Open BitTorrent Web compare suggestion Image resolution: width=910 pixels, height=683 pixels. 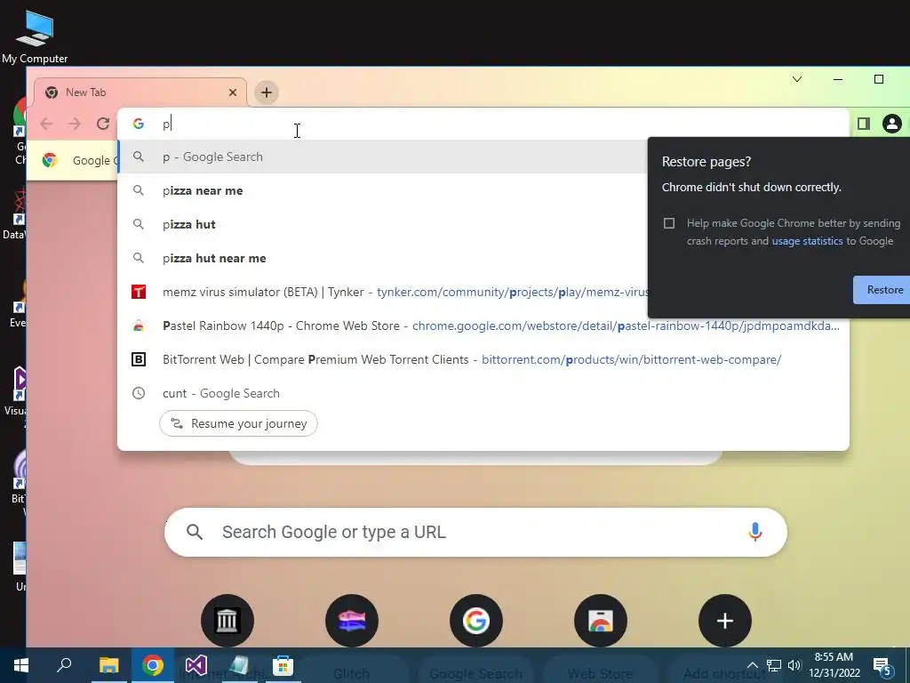coord(483,359)
